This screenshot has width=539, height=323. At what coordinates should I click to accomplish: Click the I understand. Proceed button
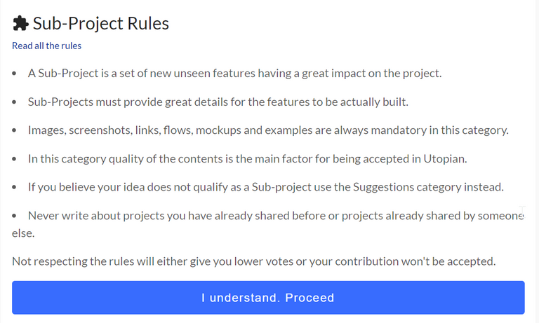pos(268,298)
